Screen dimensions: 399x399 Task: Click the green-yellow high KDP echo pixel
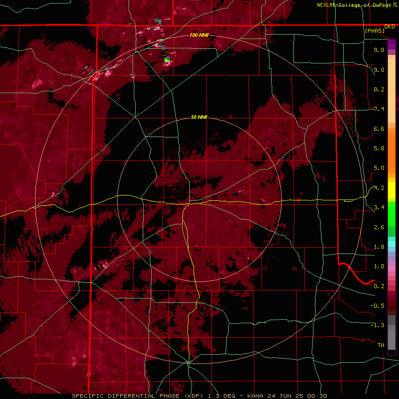click(167, 60)
